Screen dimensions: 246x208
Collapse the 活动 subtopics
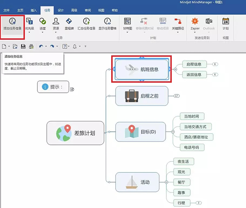166,182
